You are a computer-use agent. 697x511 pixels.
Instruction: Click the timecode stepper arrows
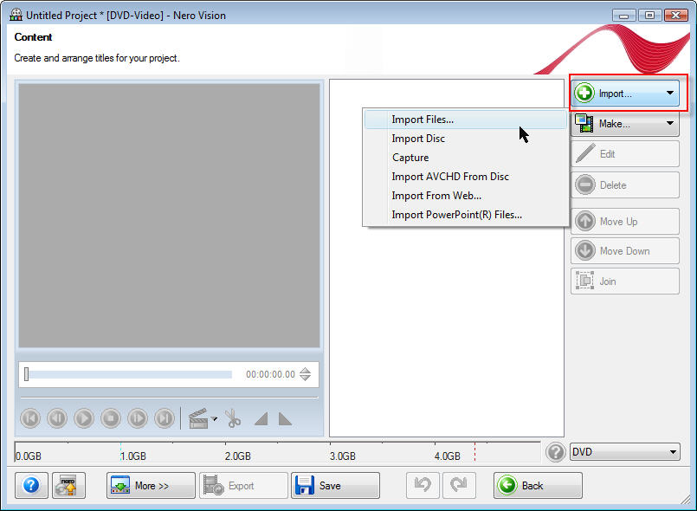click(305, 374)
